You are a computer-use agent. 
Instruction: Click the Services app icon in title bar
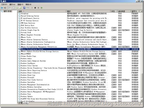[x=1, y=1]
